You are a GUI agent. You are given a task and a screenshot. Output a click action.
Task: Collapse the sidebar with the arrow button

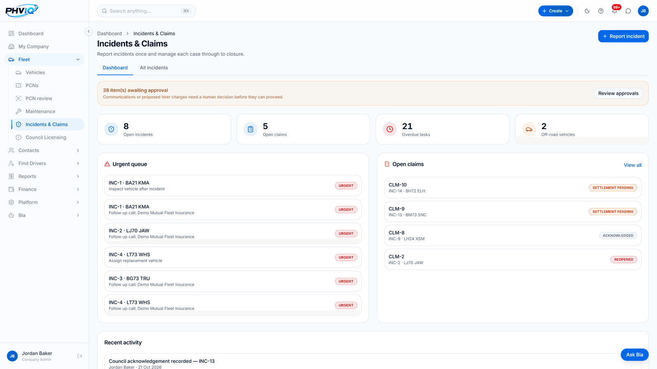(x=88, y=32)
